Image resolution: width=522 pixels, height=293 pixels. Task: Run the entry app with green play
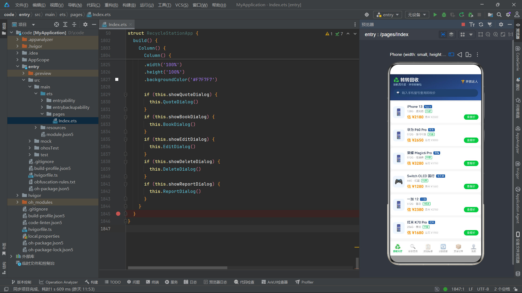pyautogui.click(x=435, y=15)
